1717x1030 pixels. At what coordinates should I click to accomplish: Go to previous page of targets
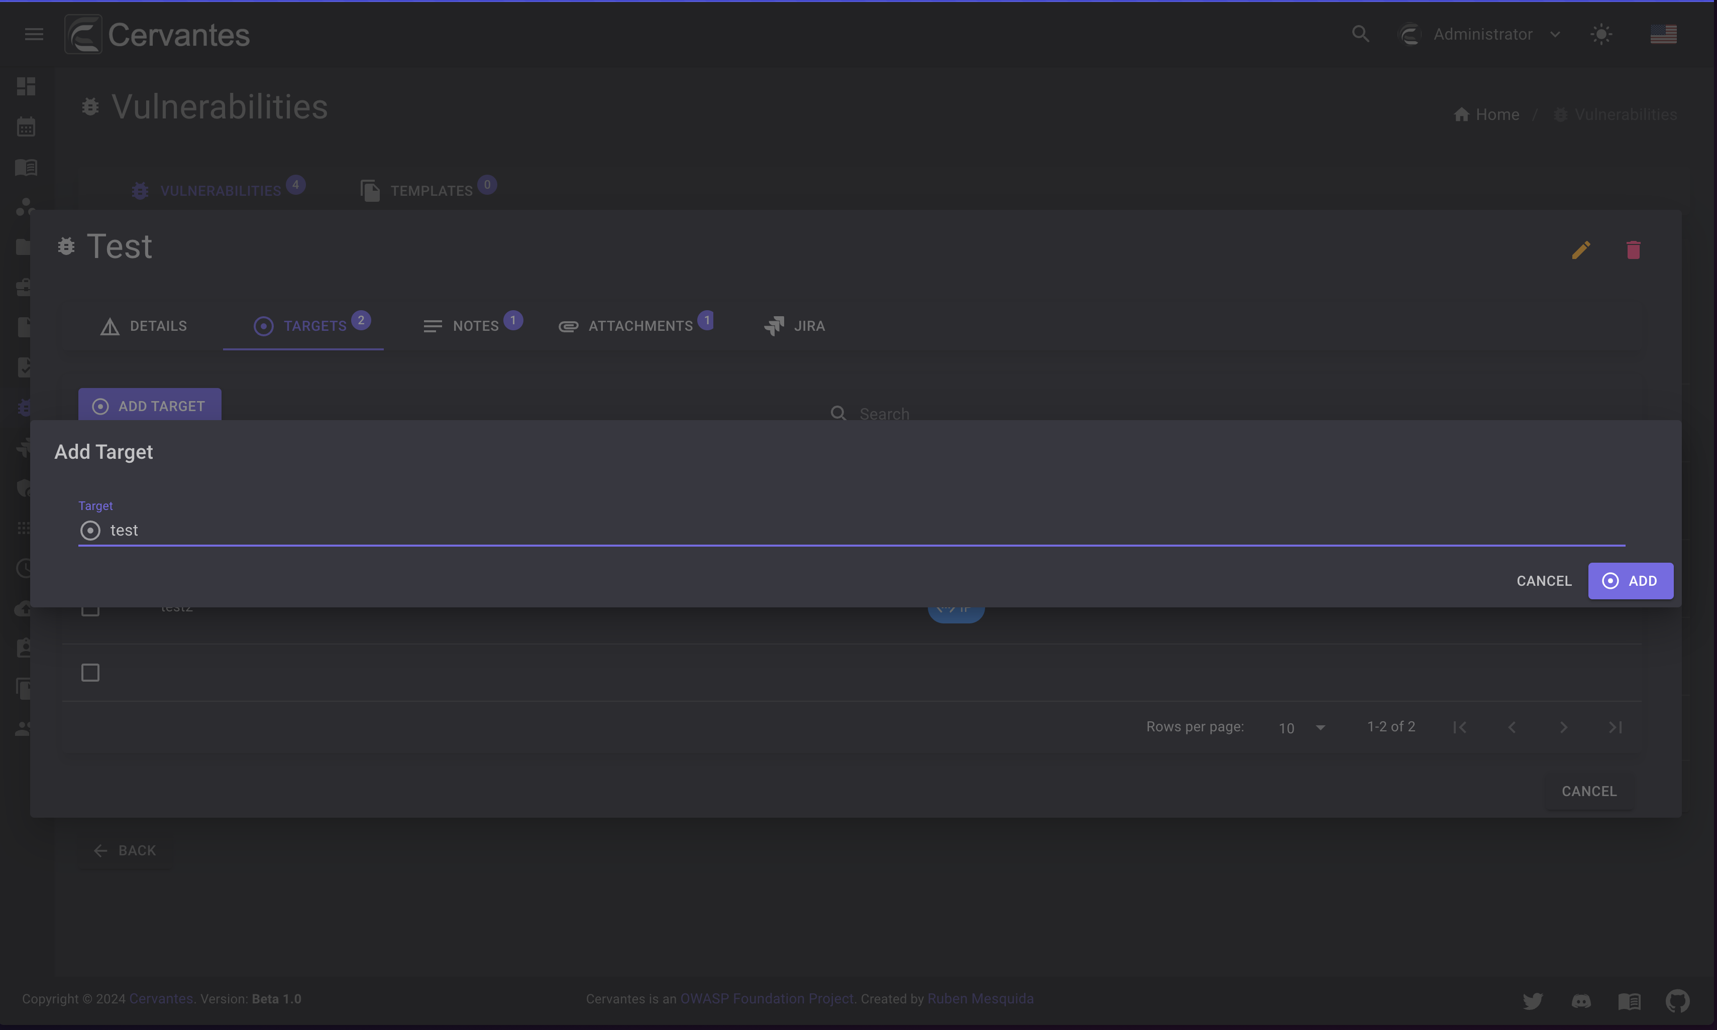pos(1512,727)
